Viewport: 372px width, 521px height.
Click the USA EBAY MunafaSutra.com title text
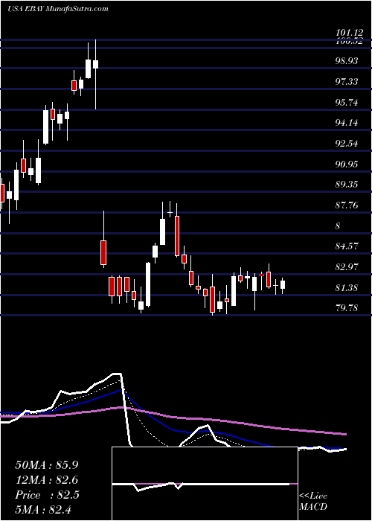click(x=58, y=9)
